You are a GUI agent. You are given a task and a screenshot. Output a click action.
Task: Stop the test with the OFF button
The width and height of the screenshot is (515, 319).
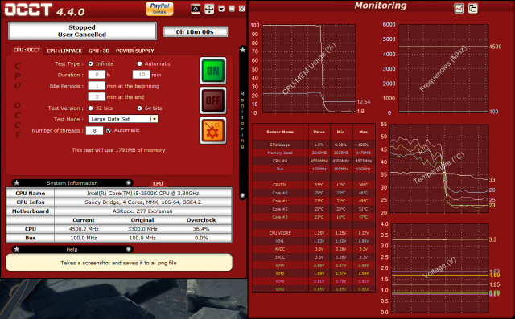(x=212, y=100)
